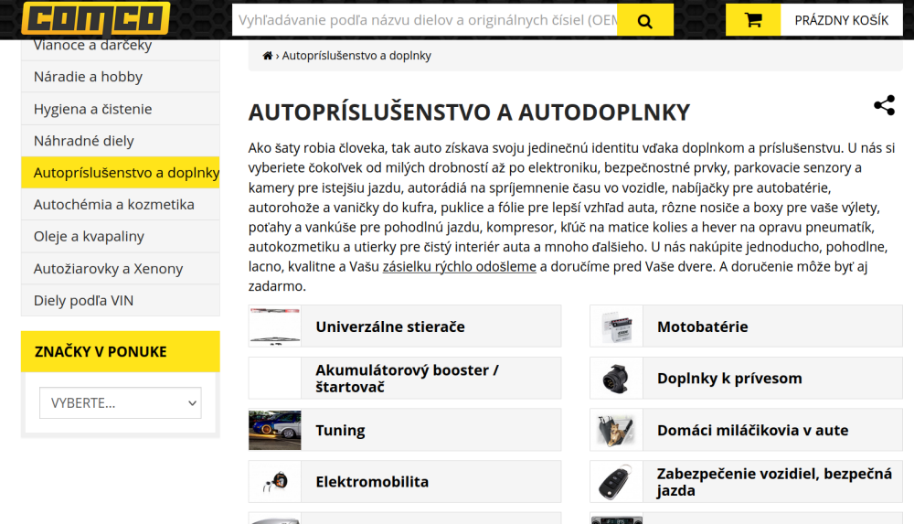
Task: Click Autopríslušenstvo a doplnky breadcrumb link
Action: click(x=356, y=56)
